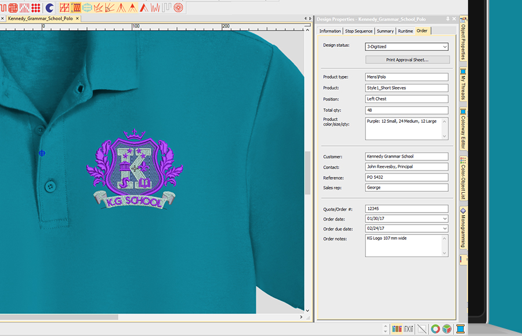
Task: Expand the Order date dropdown
Action: [444, 219]
